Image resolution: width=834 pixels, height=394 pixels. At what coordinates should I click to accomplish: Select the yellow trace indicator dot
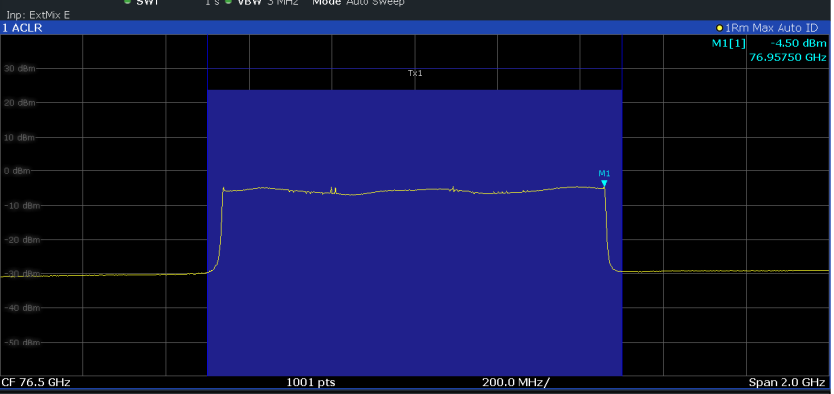[720, 28]
